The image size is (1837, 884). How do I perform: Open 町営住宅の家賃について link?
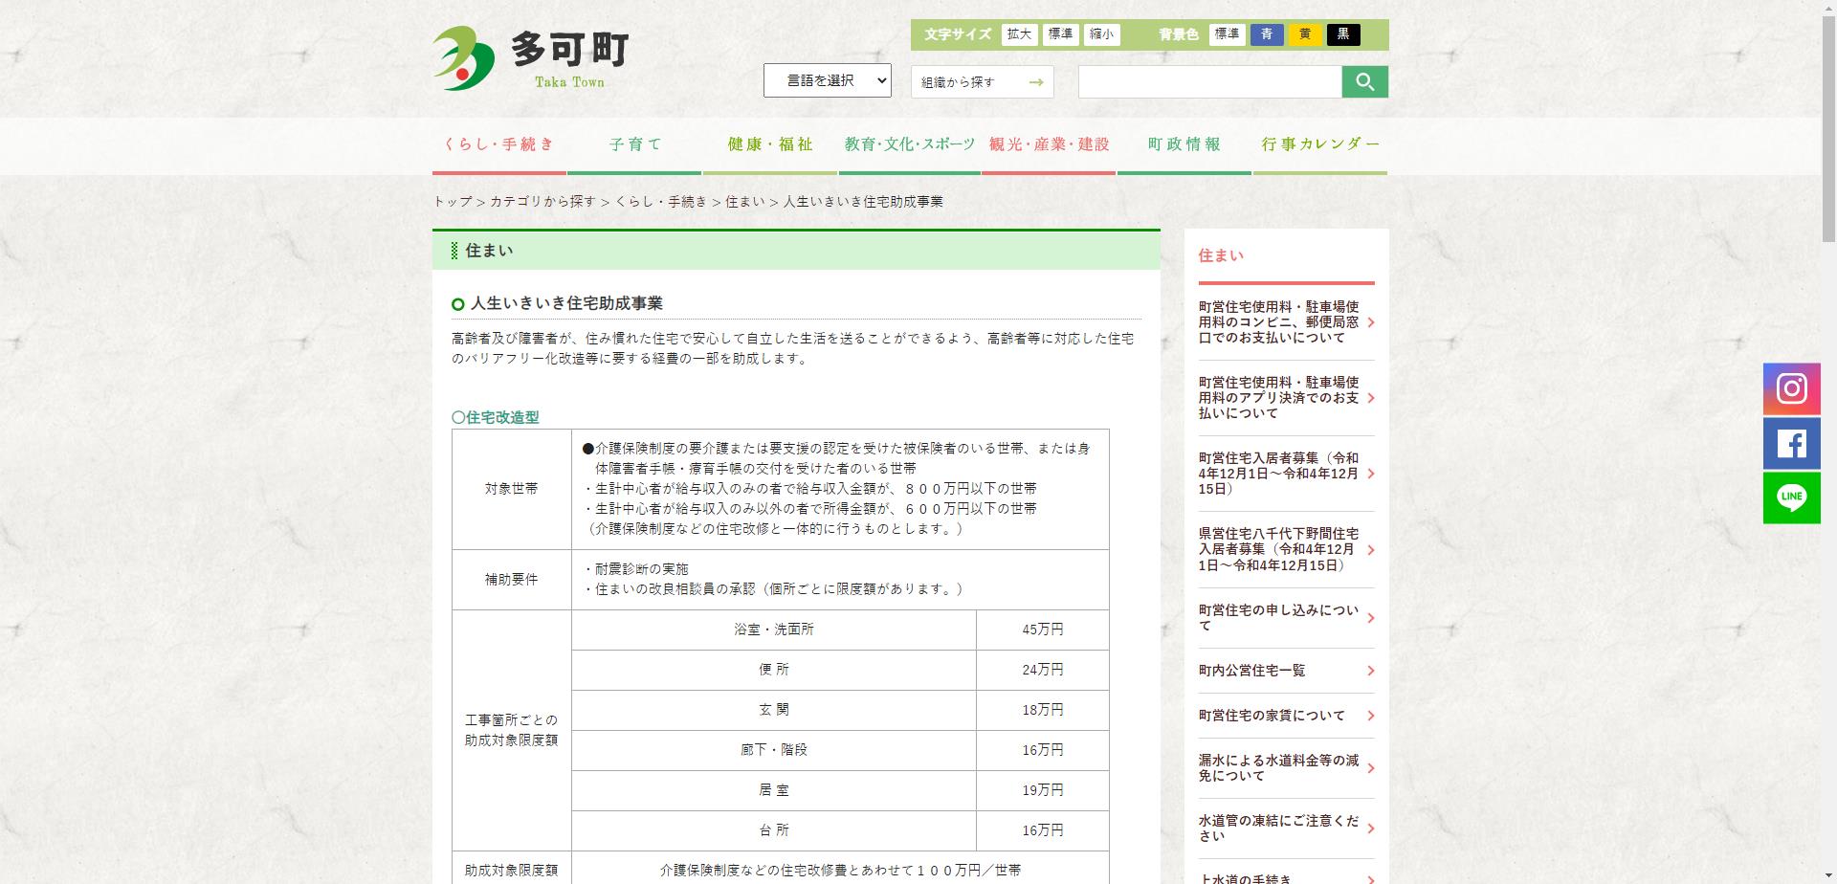click(x=1286, y=716)
